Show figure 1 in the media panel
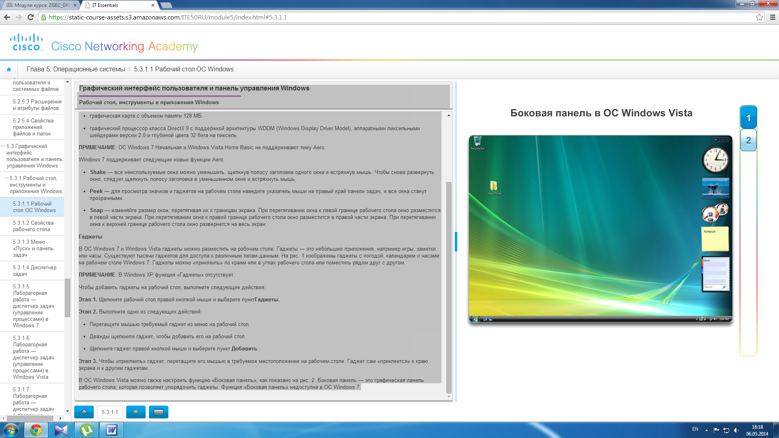 [748, 118]
